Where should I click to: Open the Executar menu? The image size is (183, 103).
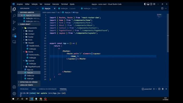pyautogui.click(x=56, y=4)
